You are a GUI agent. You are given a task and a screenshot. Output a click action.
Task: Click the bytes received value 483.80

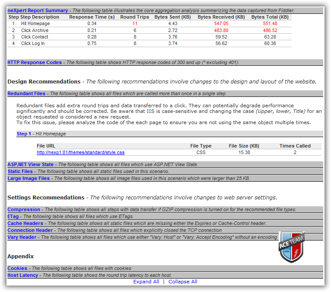[221, 30]
